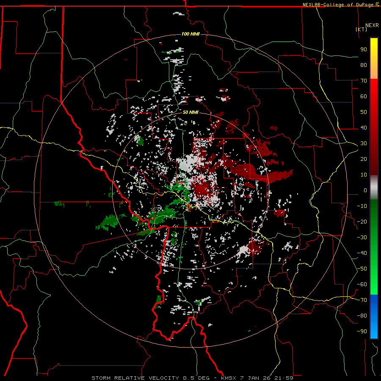Click the 50 NMI range ring label
The width and height of the screenshot is (381, 381).
point(190,112)
